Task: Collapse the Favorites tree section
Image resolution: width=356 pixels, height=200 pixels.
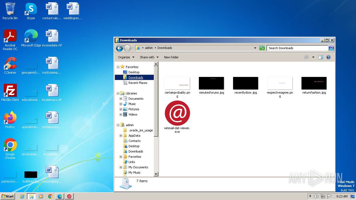Action: tap(118, 67)
